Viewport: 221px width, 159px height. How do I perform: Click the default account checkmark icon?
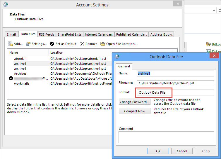[11, 78]
